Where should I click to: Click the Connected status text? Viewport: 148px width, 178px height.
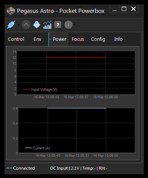click(24, 168)
